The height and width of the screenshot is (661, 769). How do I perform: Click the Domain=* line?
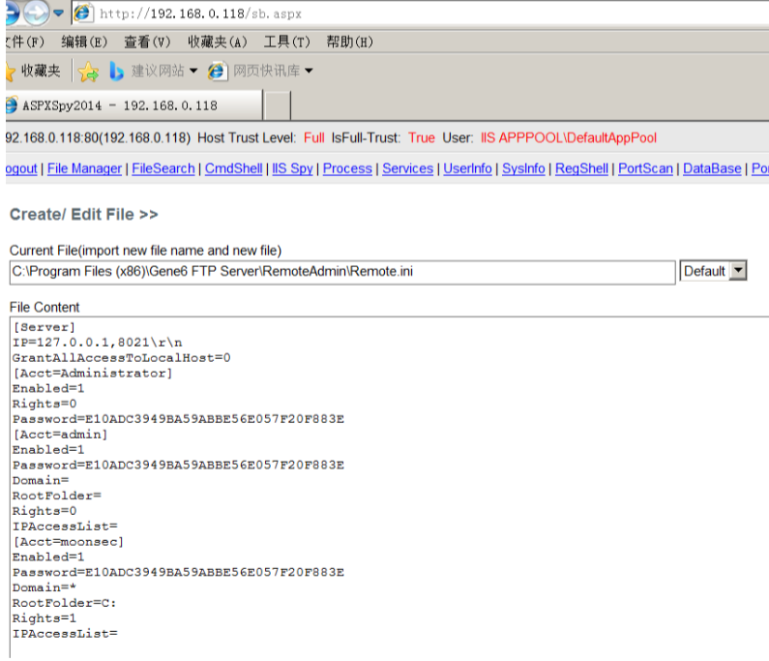(44, 587)
